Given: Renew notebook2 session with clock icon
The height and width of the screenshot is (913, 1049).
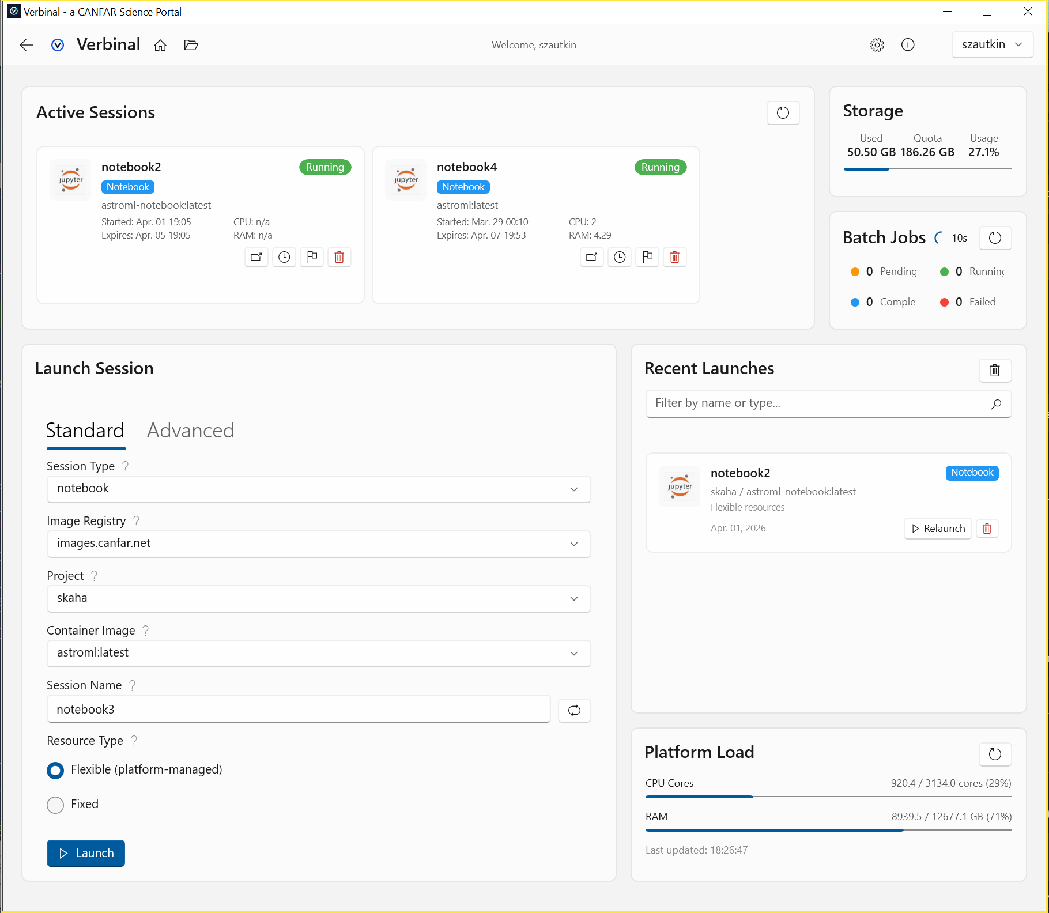Looking at the screenshot, I should point(284,257).
